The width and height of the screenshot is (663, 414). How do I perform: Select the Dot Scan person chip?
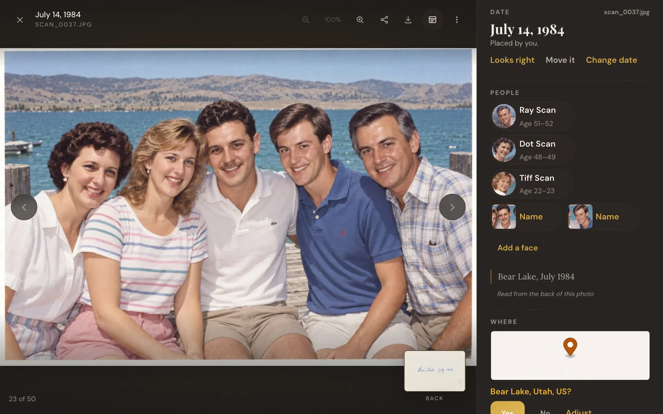click(x=532, y=150)
